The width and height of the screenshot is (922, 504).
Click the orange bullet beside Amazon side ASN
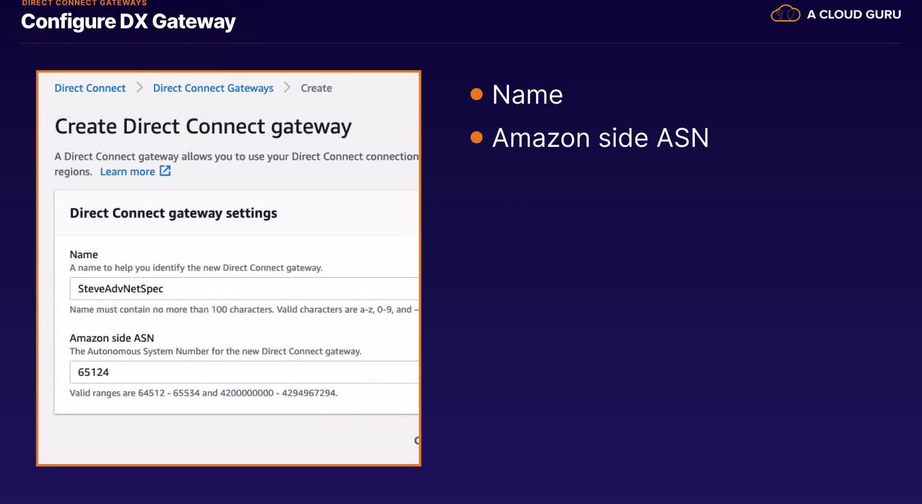[x=476, y=138]
